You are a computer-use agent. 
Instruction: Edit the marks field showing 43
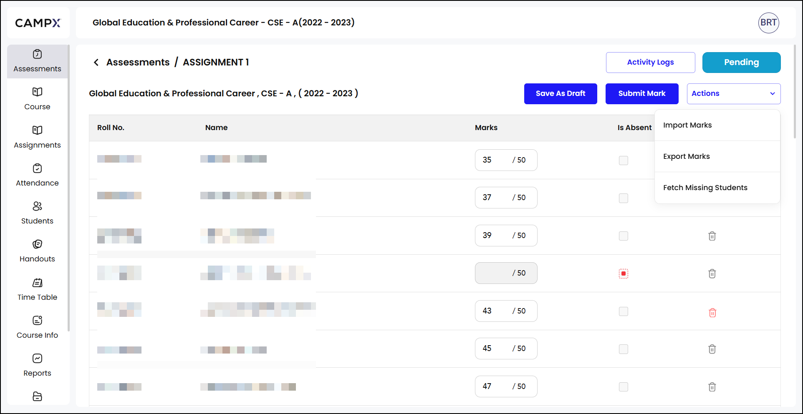(506, 311)
